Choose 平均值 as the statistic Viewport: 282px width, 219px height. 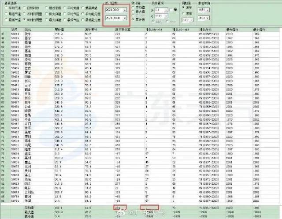click(x=133, y=7)
